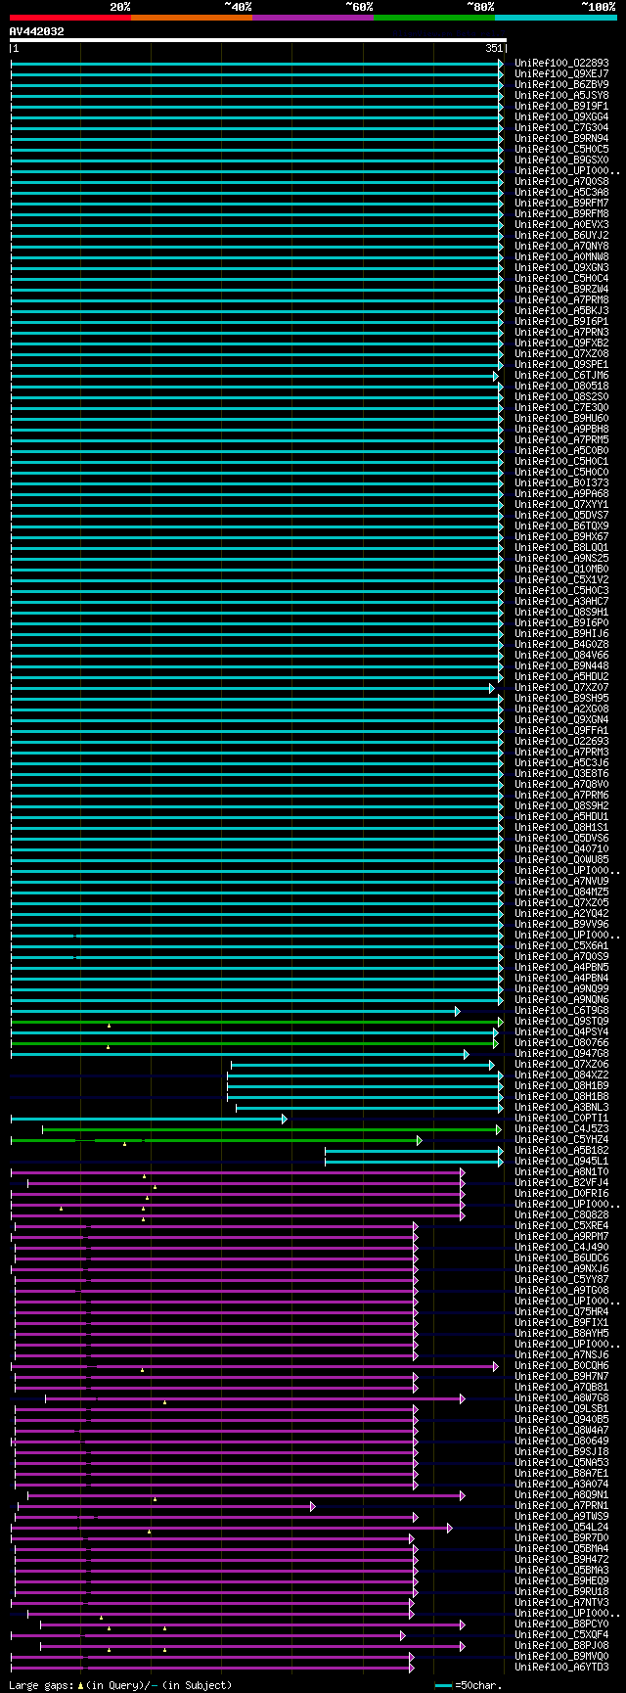The width and height of the screenshot is (626, 1693).
Task: Open hit UniRef100_B8LQQ1
Action: [x=561, y=548]
